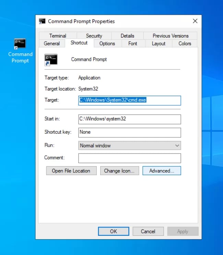
Task: Click the Start in field
Action: [x=130, y=119]
